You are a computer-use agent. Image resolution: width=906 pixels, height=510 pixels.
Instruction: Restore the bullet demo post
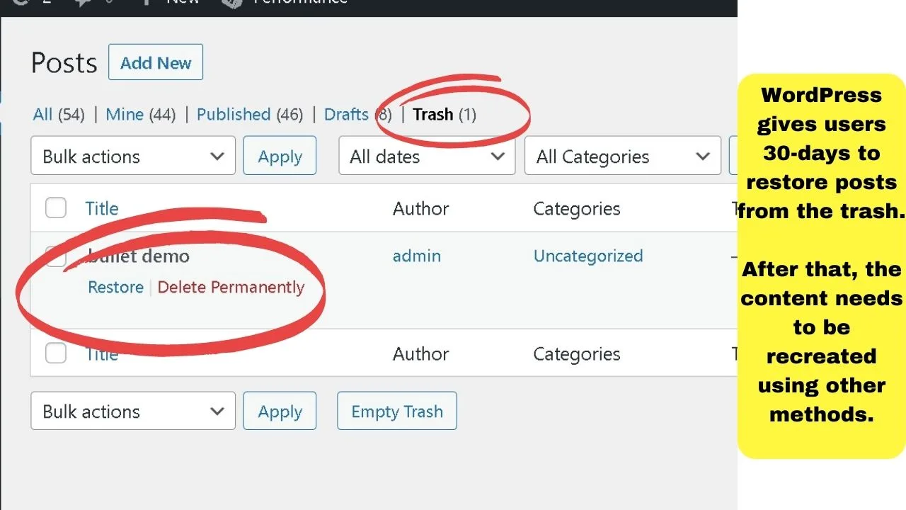115,287
